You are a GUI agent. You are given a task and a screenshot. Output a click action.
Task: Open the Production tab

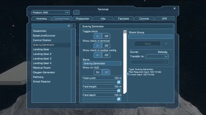pyautogui.click(x=82, y=19)
